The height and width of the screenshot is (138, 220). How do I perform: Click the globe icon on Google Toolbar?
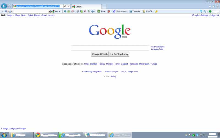(65, 11)
